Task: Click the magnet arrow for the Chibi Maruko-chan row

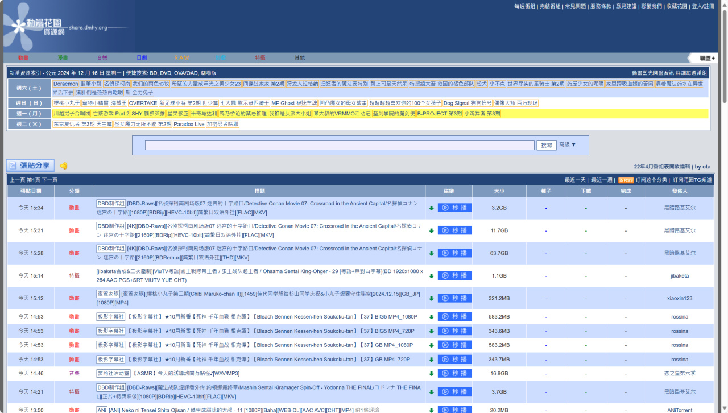Action: (x=431, y=299)
